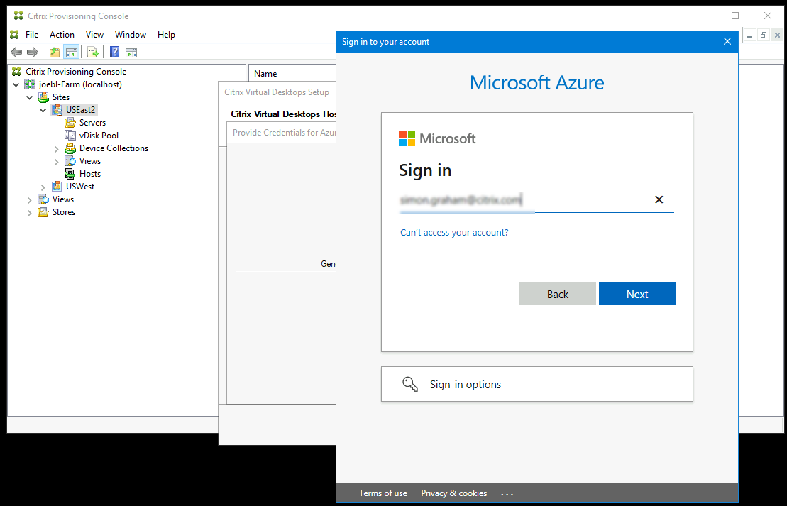Click the Can't access your account link

tap(454, 232)
